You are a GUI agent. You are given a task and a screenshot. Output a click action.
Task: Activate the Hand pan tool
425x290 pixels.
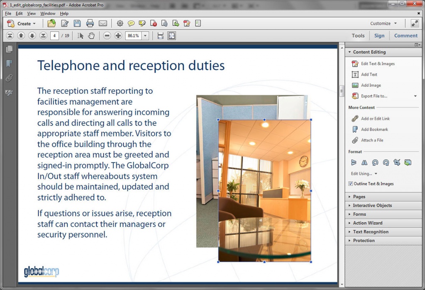coord(91,36)
